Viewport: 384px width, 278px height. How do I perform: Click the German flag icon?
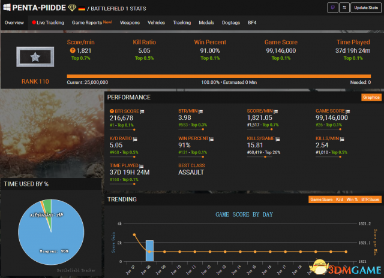coord(82,8)
